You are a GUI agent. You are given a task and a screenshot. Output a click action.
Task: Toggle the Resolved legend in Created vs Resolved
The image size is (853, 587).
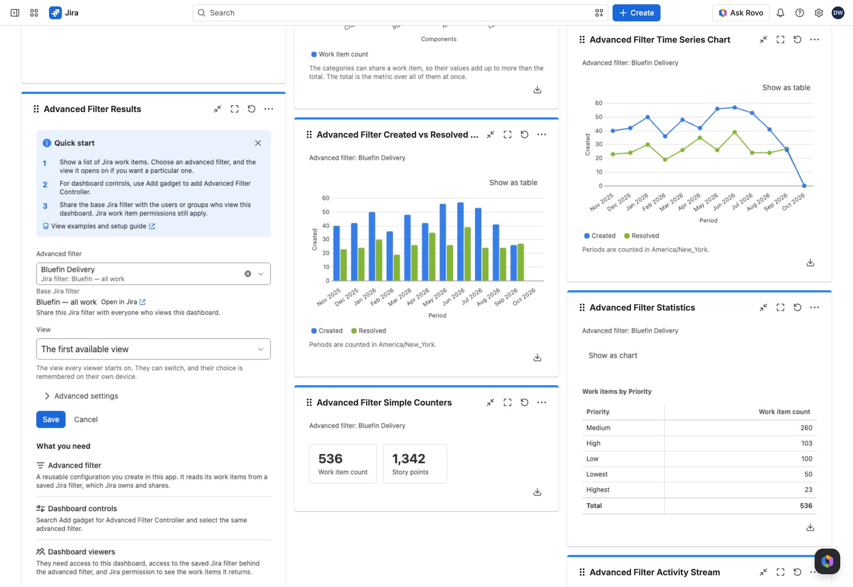[369, 331]
